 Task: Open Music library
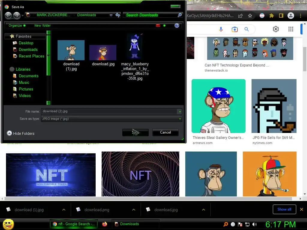(24, 83)
